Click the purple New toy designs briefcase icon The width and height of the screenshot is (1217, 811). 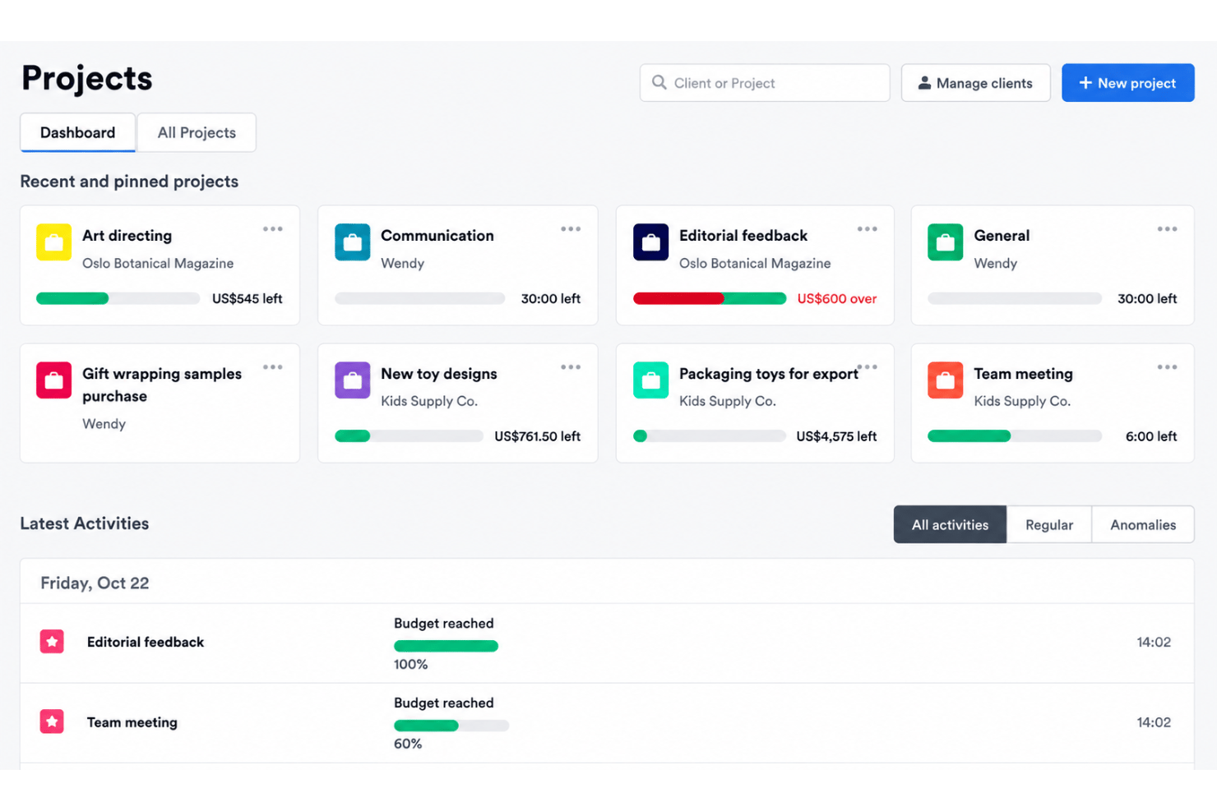coord(352,380)
